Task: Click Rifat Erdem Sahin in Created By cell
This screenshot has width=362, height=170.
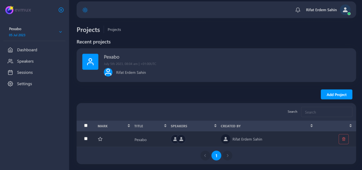Action: (247, 139)
